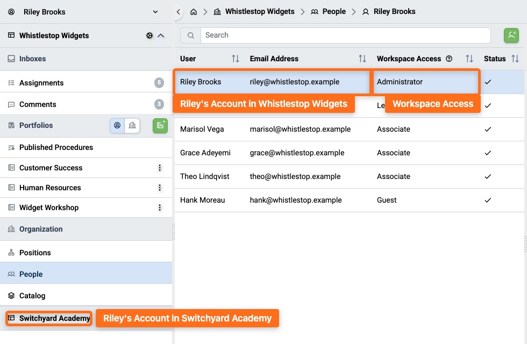Click the add person green button

pos(511,35)
